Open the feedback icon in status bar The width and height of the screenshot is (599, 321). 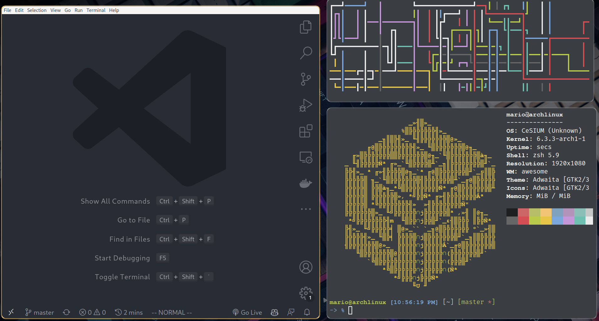[291, 312]
